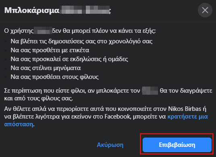
Task: Select the 'Να σας προσθέτει με ετικέτα' item
Action: [50, 50]
